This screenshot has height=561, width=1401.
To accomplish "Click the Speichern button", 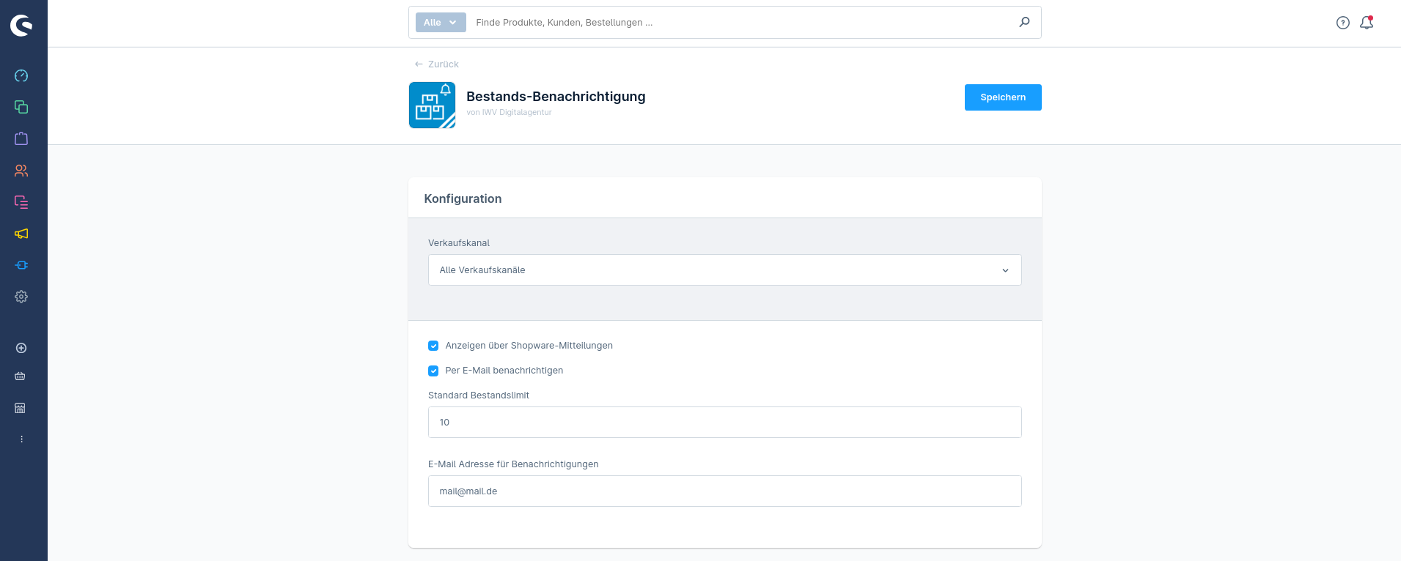I will click(1002, 97).
